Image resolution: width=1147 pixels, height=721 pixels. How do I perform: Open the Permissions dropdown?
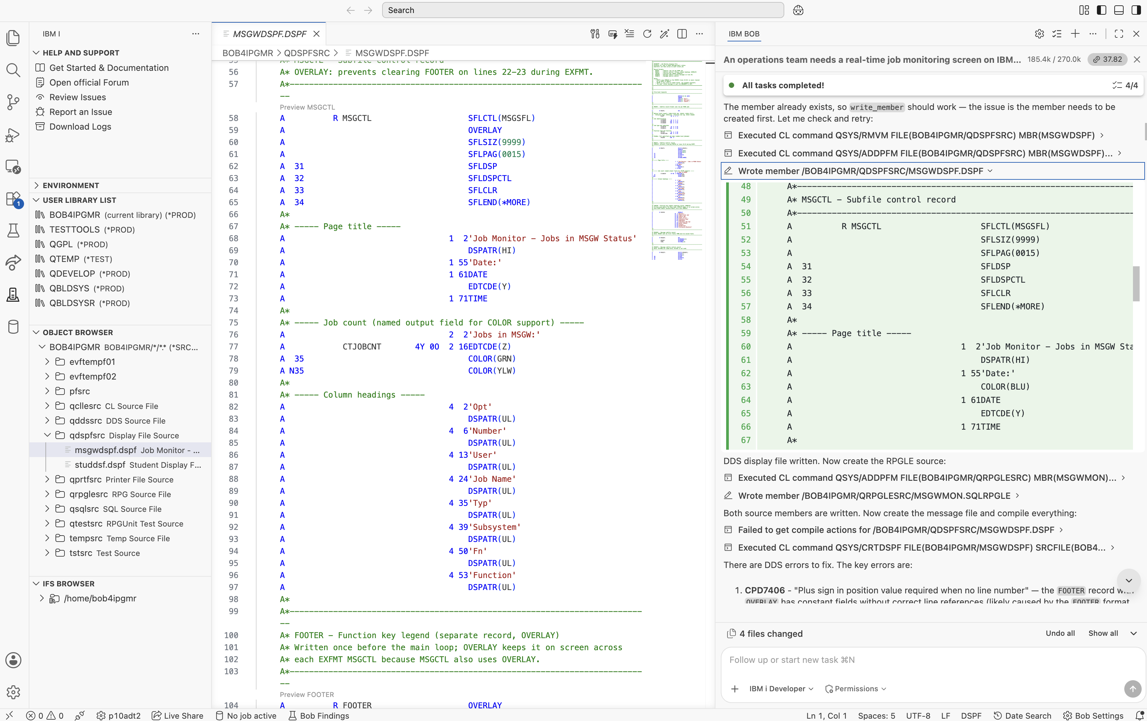pos(855,689)
